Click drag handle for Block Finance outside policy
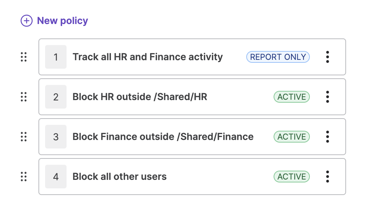The height and width of the screenshot is (212, 369). [24, 137]
